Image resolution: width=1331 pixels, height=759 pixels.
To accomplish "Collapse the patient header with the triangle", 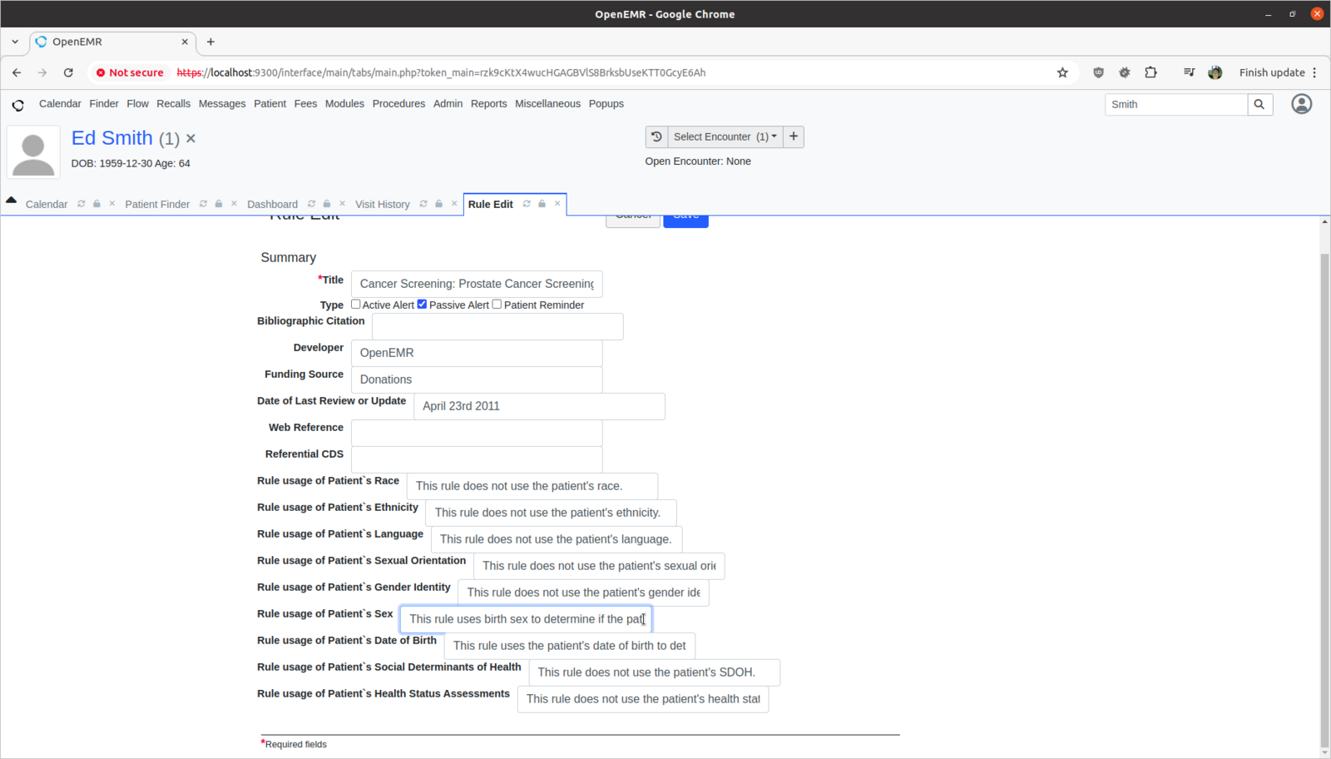I will pyautogui.click(x=12, y=200).
